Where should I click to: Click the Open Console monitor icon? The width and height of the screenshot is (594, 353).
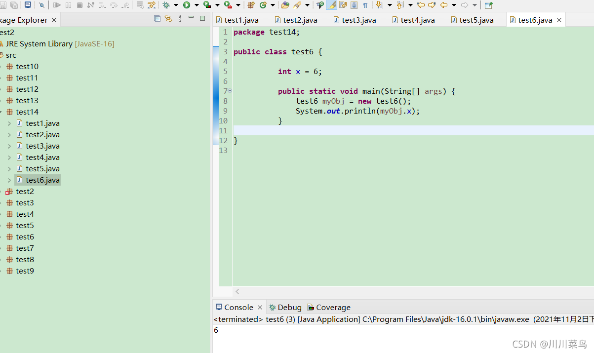pyautogui.click(x=28, y=5)
